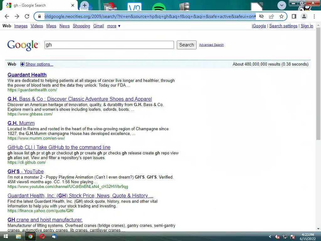Click the scrollbar up arrow

[x=318, y=25]
